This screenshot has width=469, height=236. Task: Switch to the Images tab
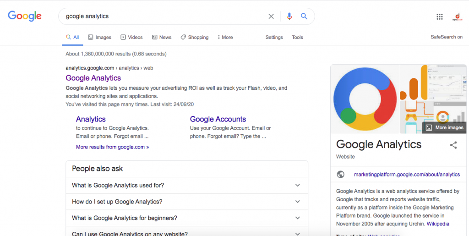tap(99, 38)
